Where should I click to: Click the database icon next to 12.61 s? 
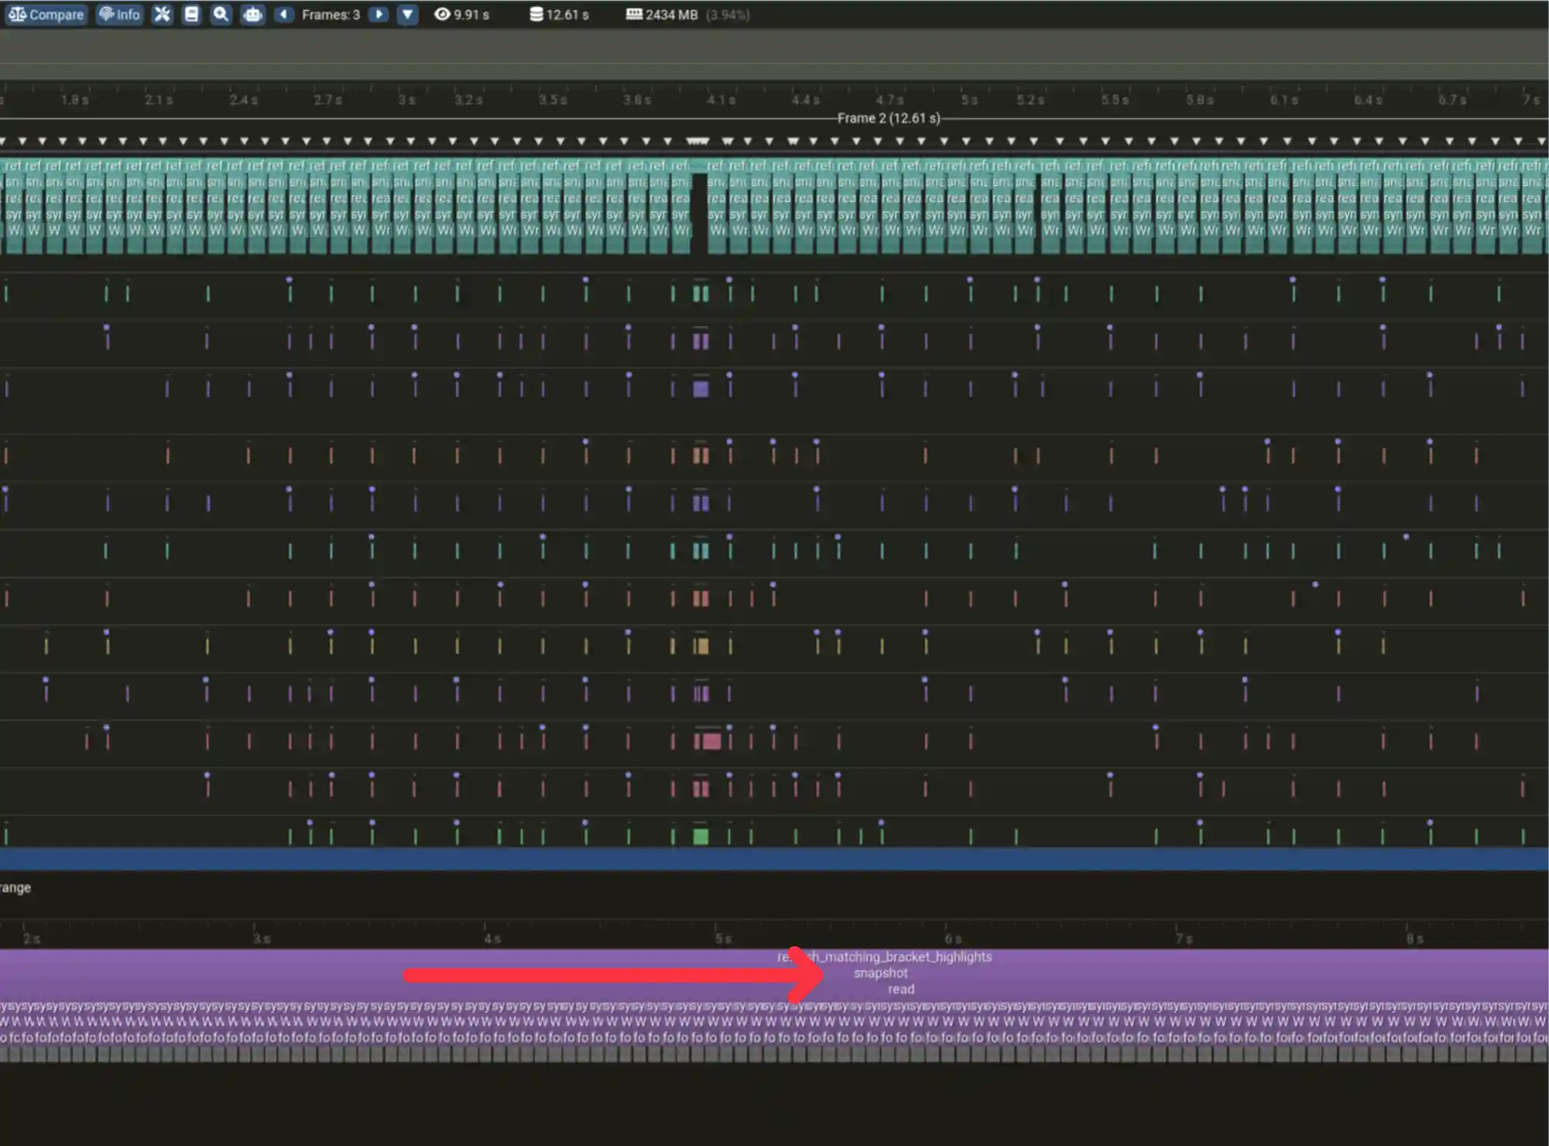pos(536,15)
